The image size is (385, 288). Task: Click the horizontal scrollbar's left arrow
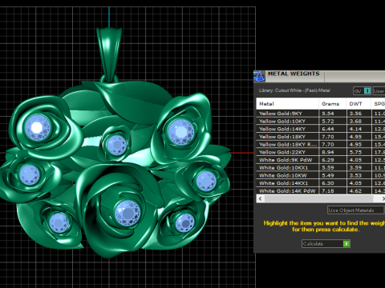pyautogui.click(x=260, y=198)
